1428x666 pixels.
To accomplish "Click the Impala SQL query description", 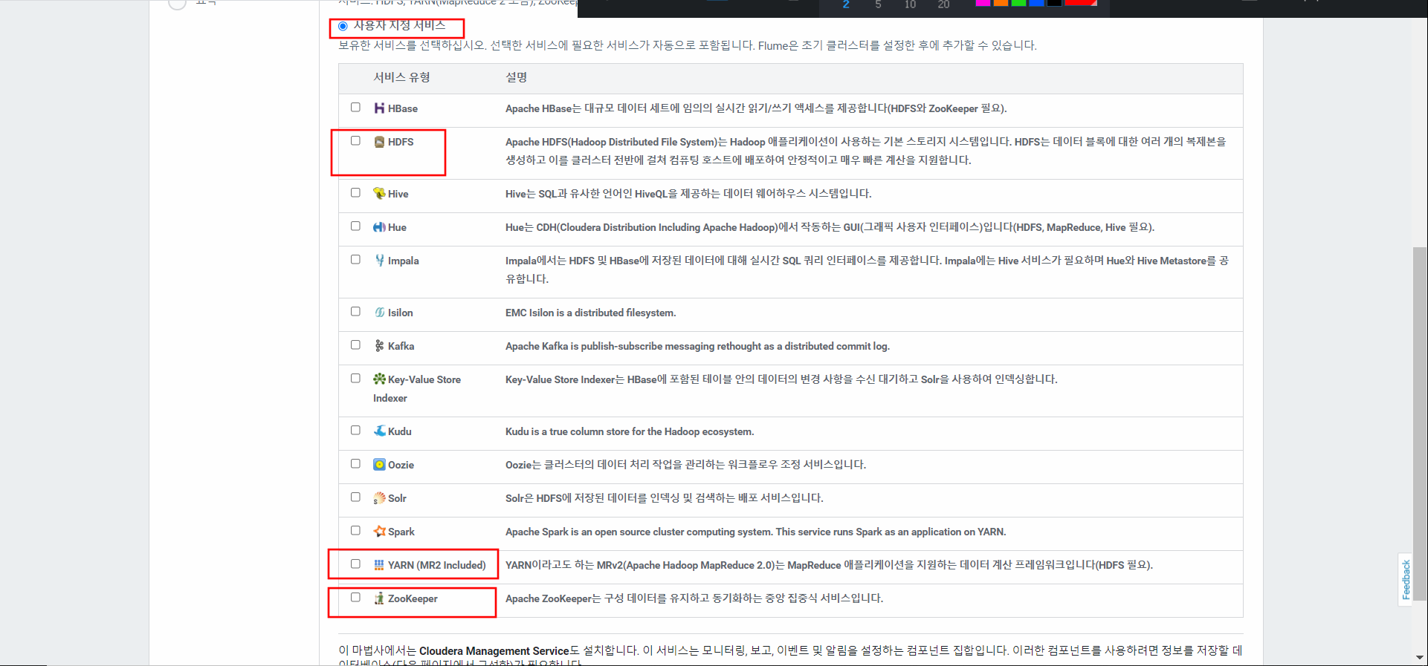I will 867,270.
